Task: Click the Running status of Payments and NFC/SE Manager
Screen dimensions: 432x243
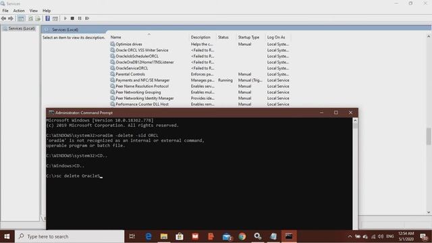Action: coord(225,80)
